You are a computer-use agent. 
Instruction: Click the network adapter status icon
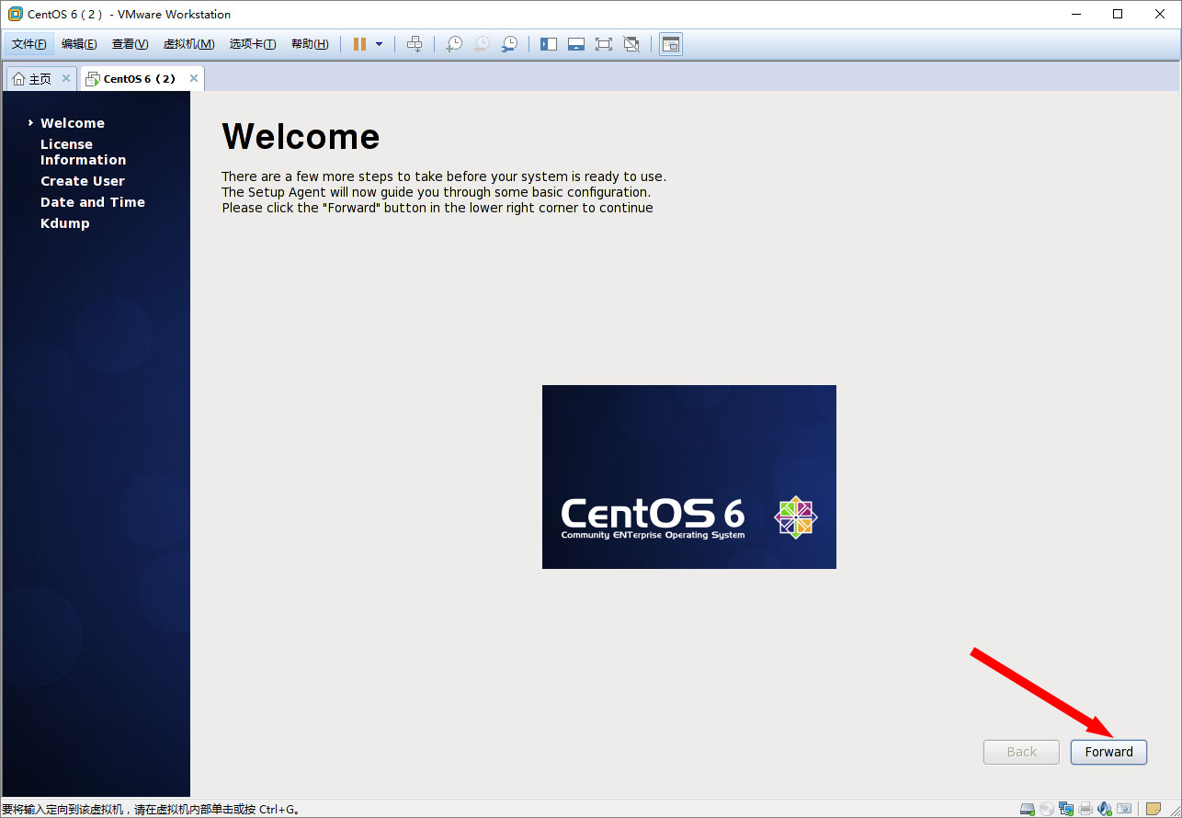pos(1066,810)
